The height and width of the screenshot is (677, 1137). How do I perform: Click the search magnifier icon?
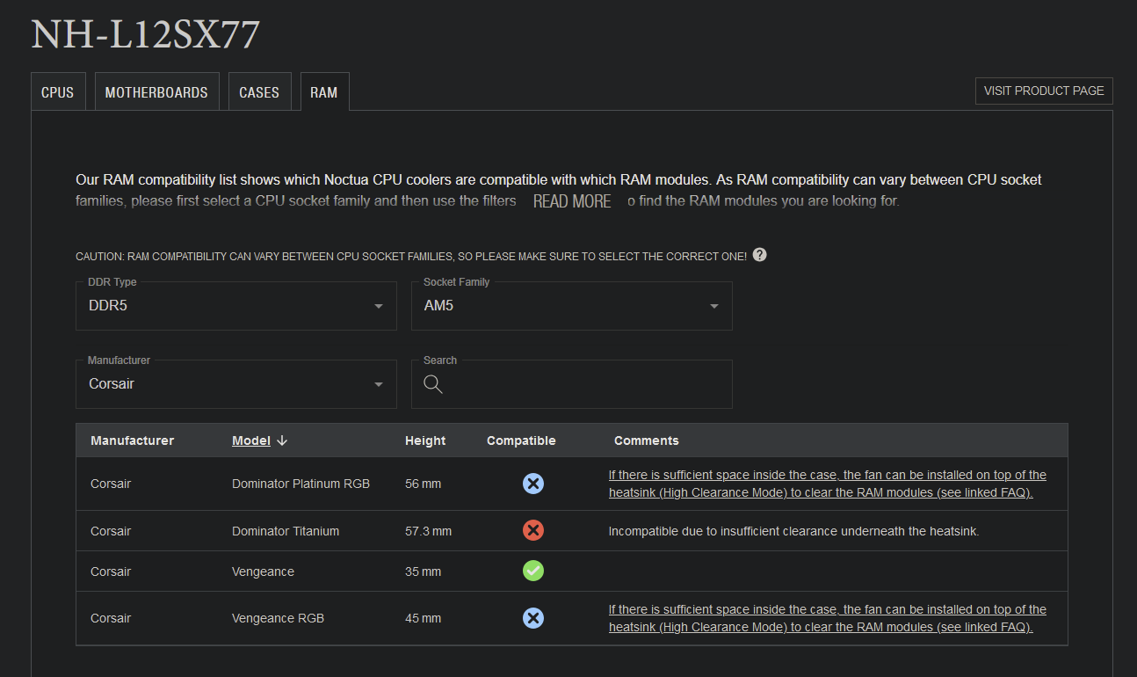(432, 384)
